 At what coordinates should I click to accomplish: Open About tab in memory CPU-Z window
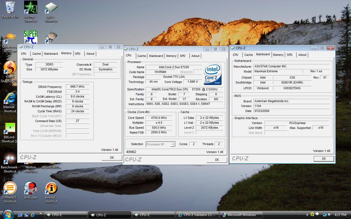point(90,54)
